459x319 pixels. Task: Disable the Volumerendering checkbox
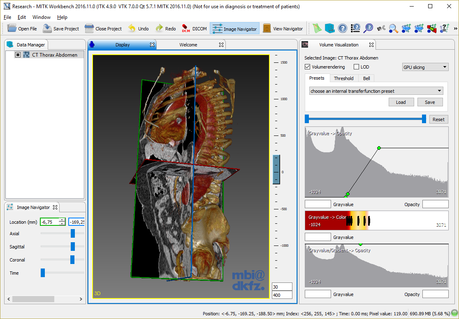pyautogui.click(x=307, y=67)
